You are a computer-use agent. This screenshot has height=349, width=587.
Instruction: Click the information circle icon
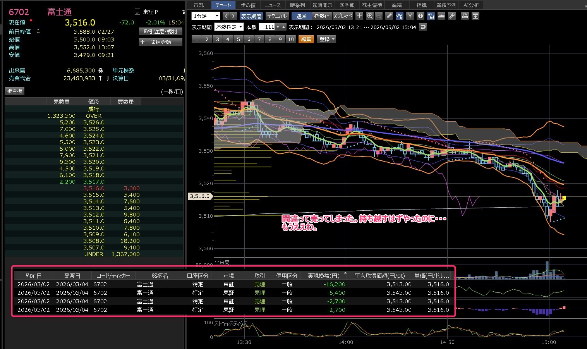421,16
